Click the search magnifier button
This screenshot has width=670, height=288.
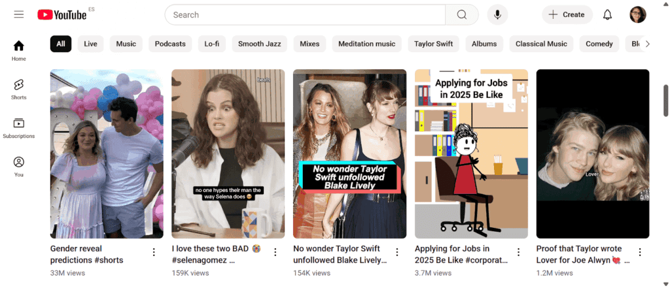pyautogui.click(x=462, y=15)
